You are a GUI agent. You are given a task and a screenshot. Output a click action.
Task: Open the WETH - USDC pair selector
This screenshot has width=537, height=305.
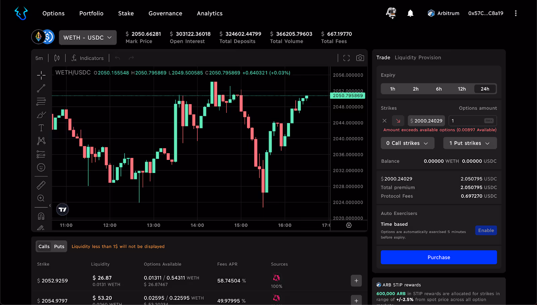88,37
